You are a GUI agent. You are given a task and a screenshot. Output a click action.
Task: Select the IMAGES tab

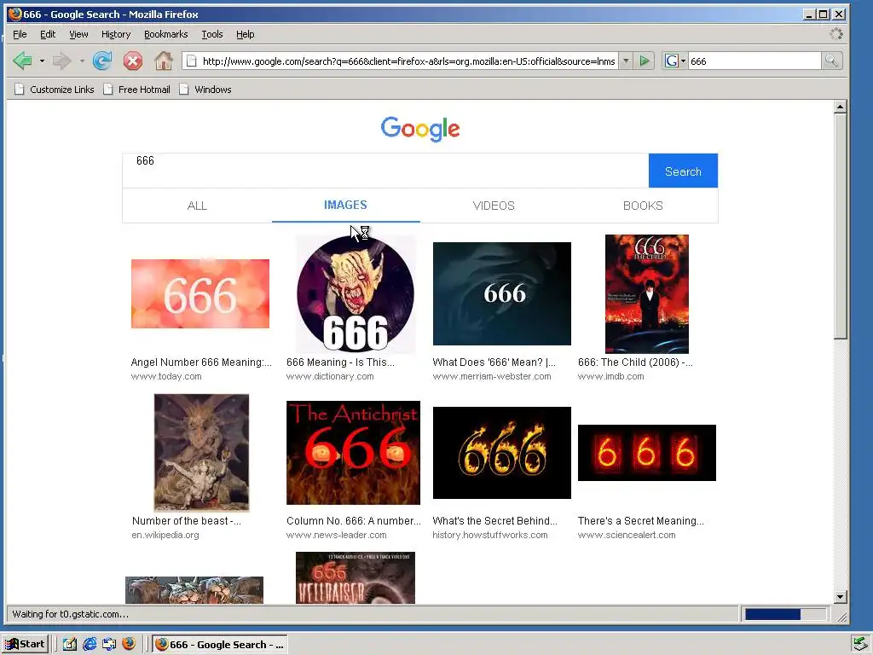[346, 205]
